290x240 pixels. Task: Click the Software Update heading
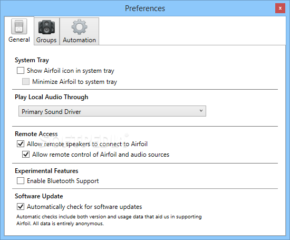(39, 196)
